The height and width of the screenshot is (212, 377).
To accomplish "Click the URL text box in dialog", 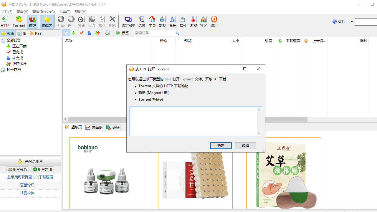I will point(193,121).
